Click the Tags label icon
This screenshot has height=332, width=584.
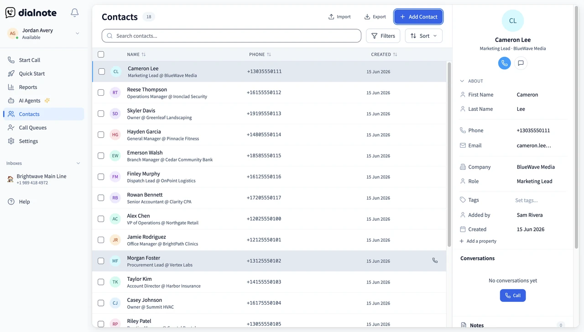pyautogui.click(x=463, y=200)
